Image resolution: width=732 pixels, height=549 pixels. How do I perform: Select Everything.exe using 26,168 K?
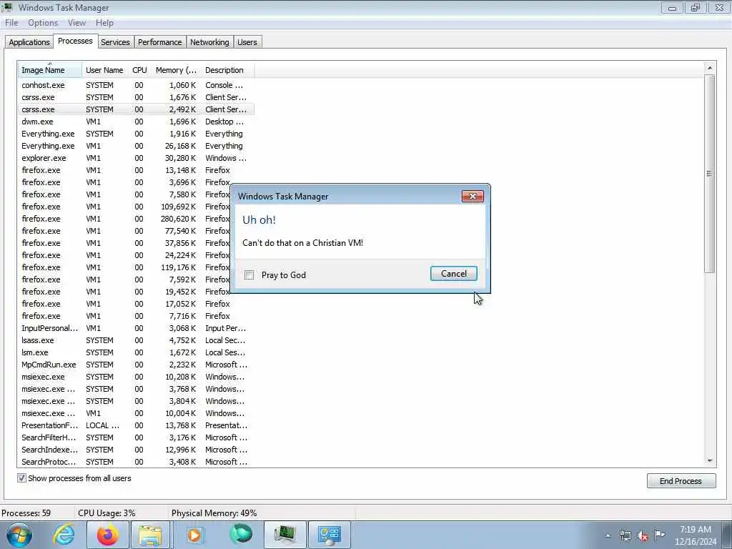pos(137,146)
